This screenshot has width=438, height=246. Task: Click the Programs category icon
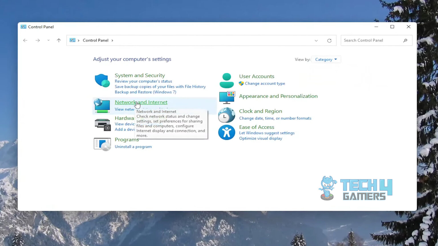point(102,144)
